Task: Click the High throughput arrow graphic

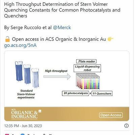Action: pos(57,77)
